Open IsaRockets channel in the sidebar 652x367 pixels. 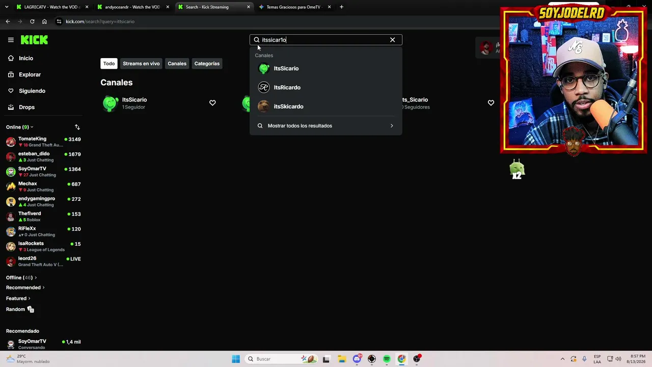click(x=43, y=246)
